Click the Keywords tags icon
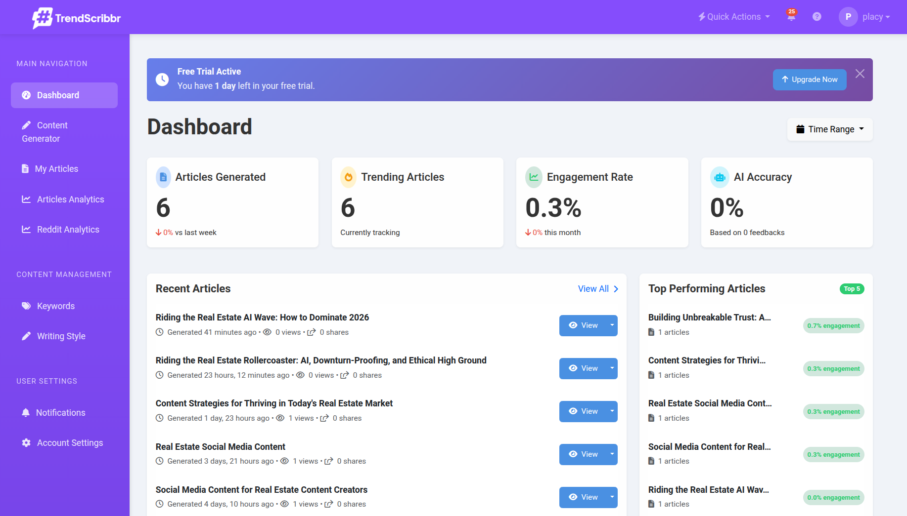Screen dimensions: 907x516 [x=26, y=306]
